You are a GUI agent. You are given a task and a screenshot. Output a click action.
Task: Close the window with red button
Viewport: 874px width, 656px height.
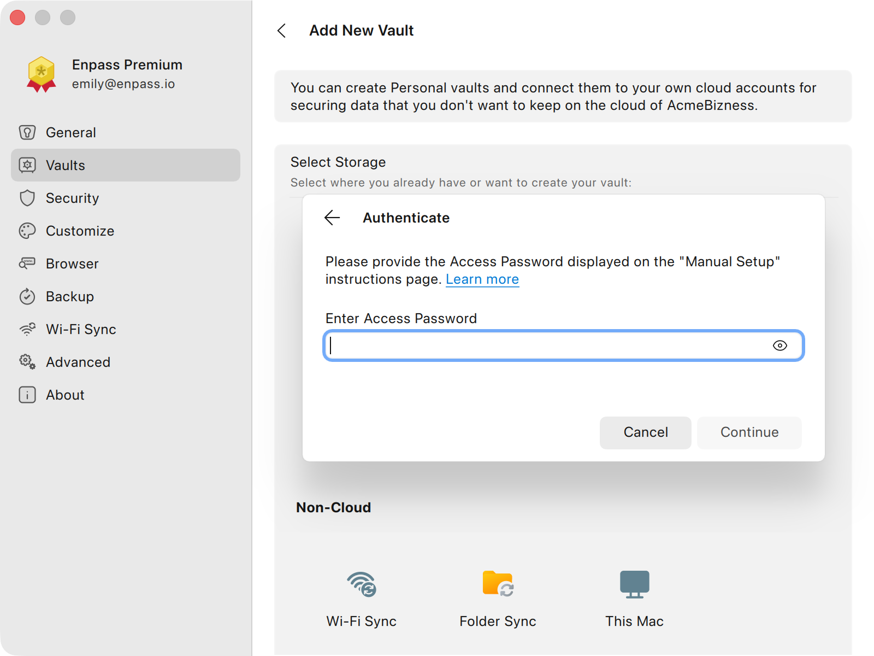17,17
